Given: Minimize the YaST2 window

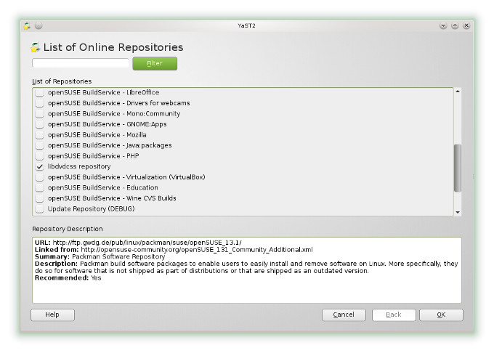Looking at the screenshot, I should point(443,25).
